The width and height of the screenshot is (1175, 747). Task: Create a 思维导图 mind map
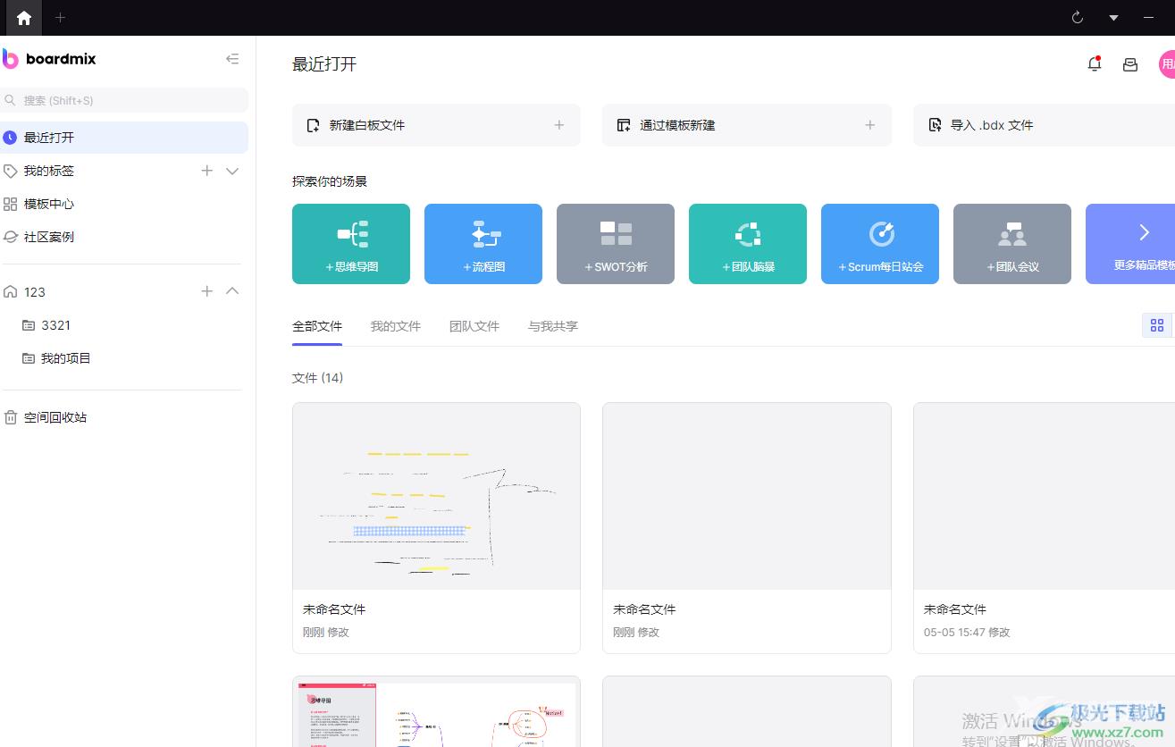click(351, 244)
